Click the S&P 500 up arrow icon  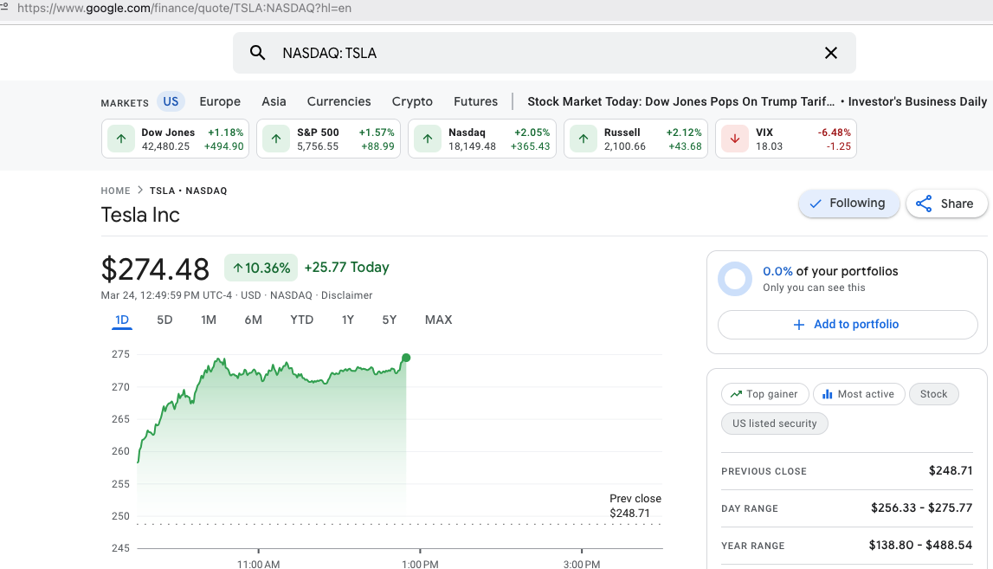pyautogui.click(x=276, y=139)
